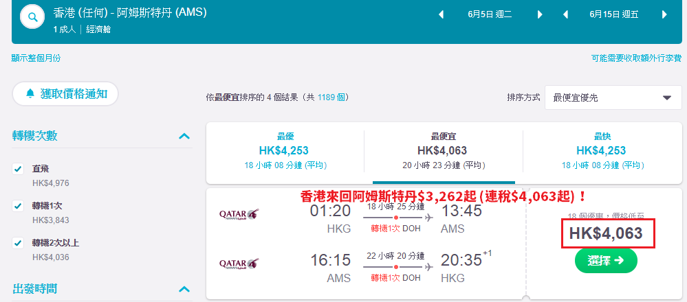Click 22 小時 20 分鐘 return duration

click(395, 255)
